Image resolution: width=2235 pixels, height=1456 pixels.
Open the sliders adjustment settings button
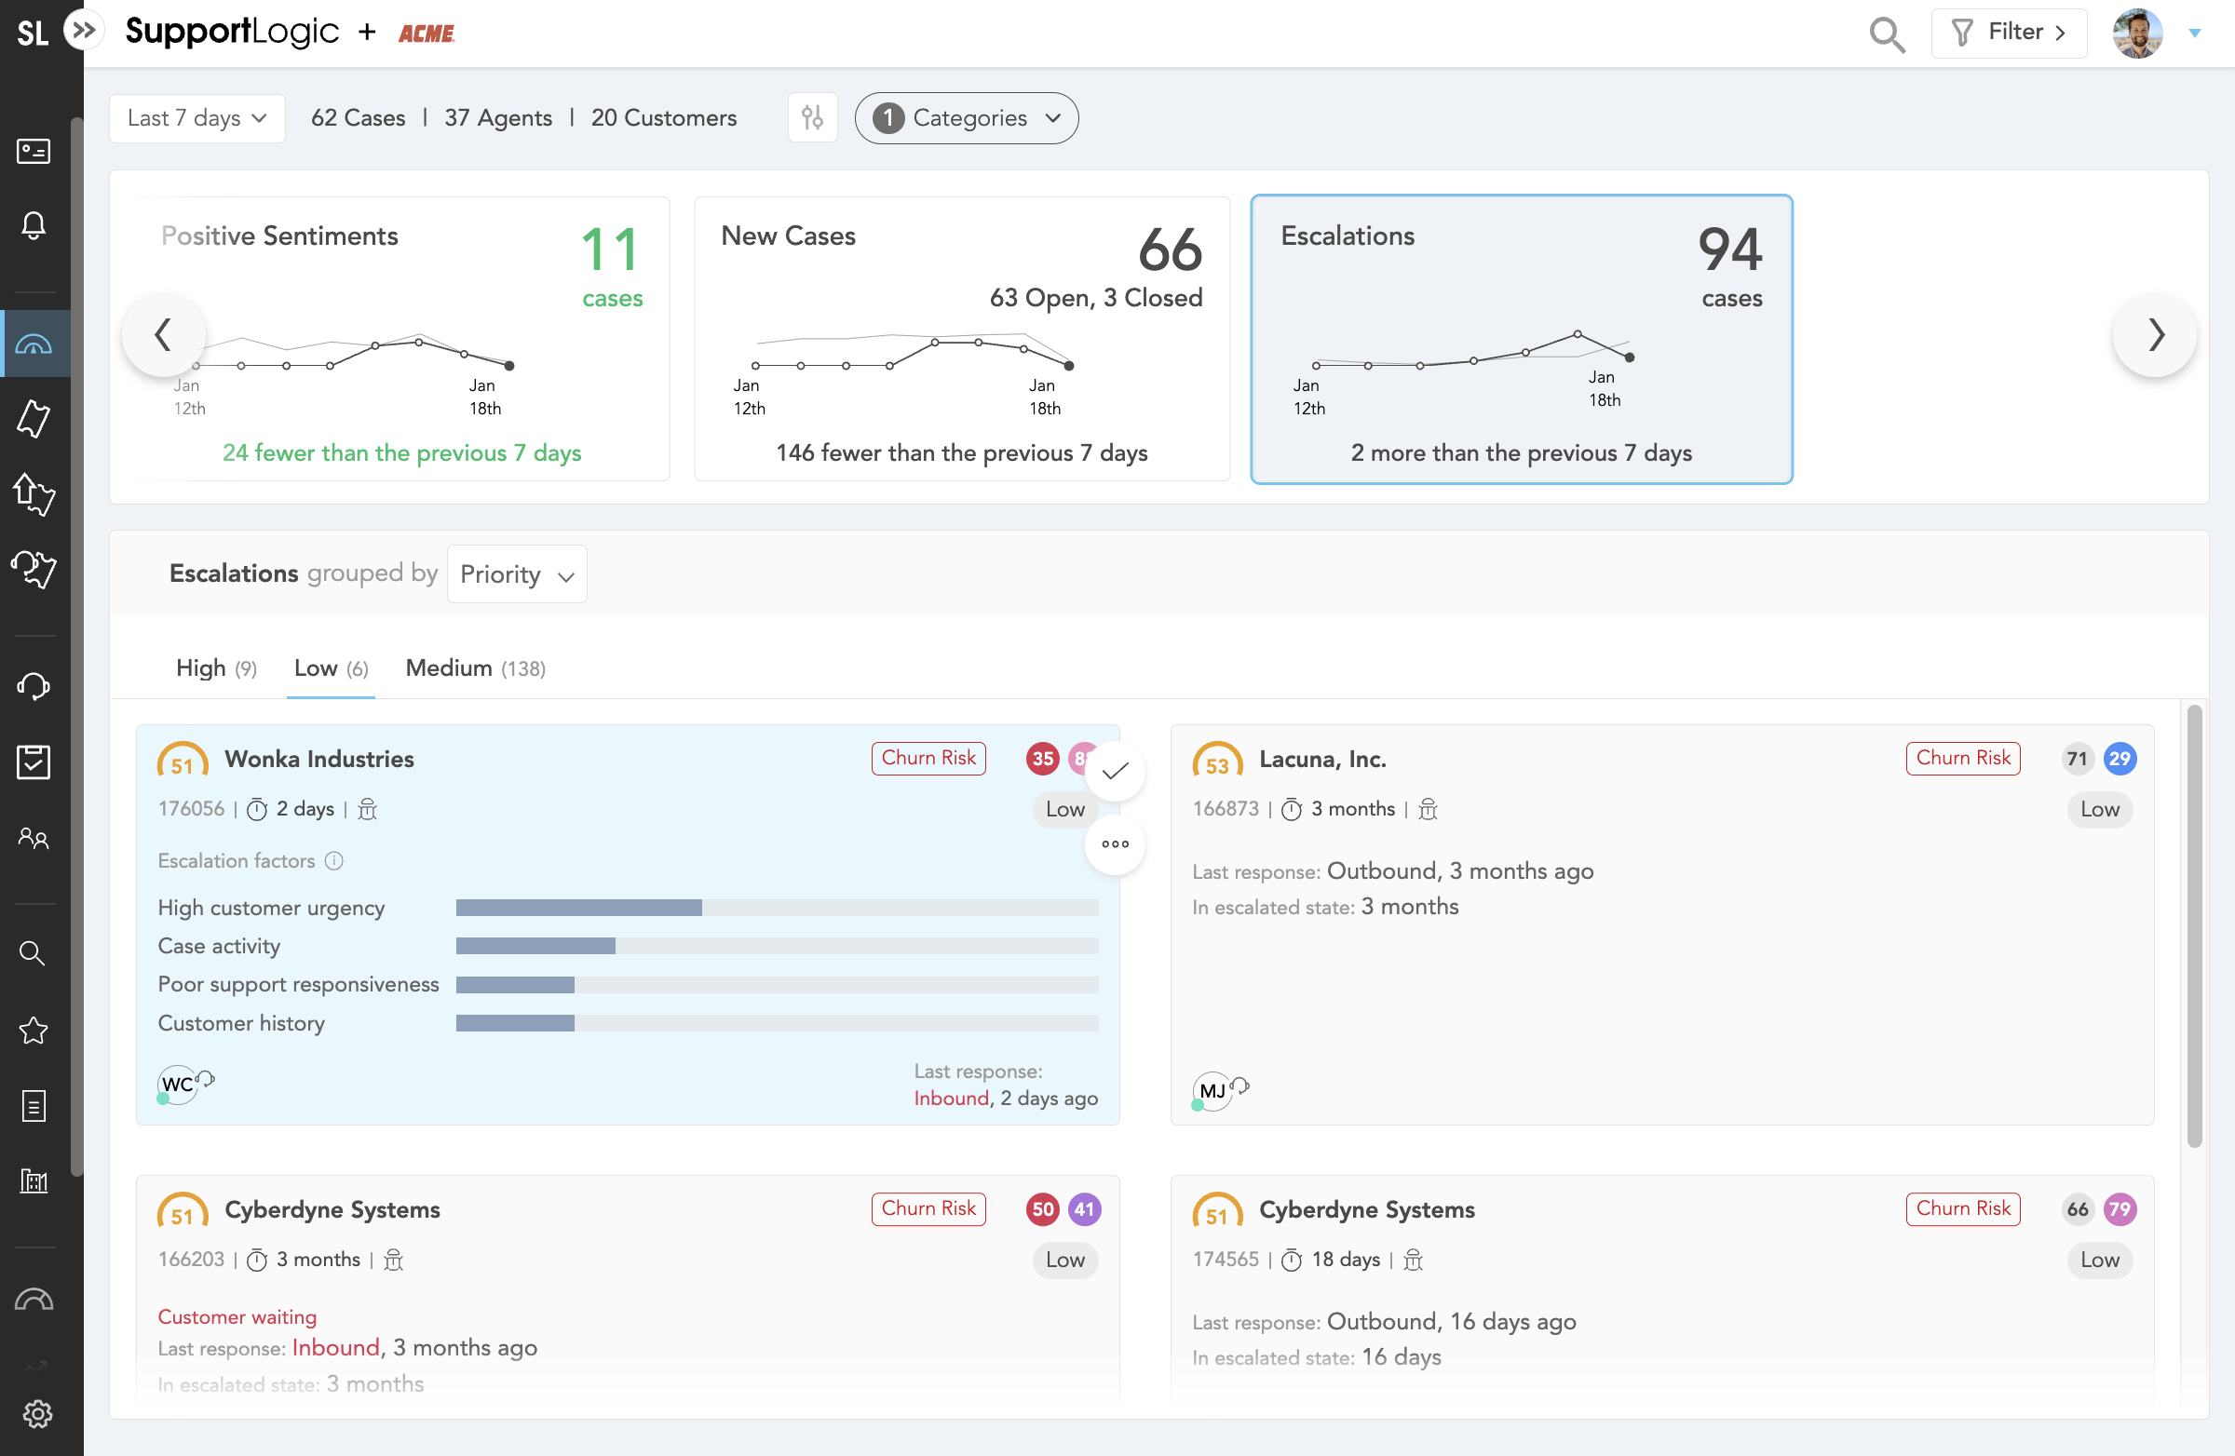pyautogui.click(x=812, y=117)
